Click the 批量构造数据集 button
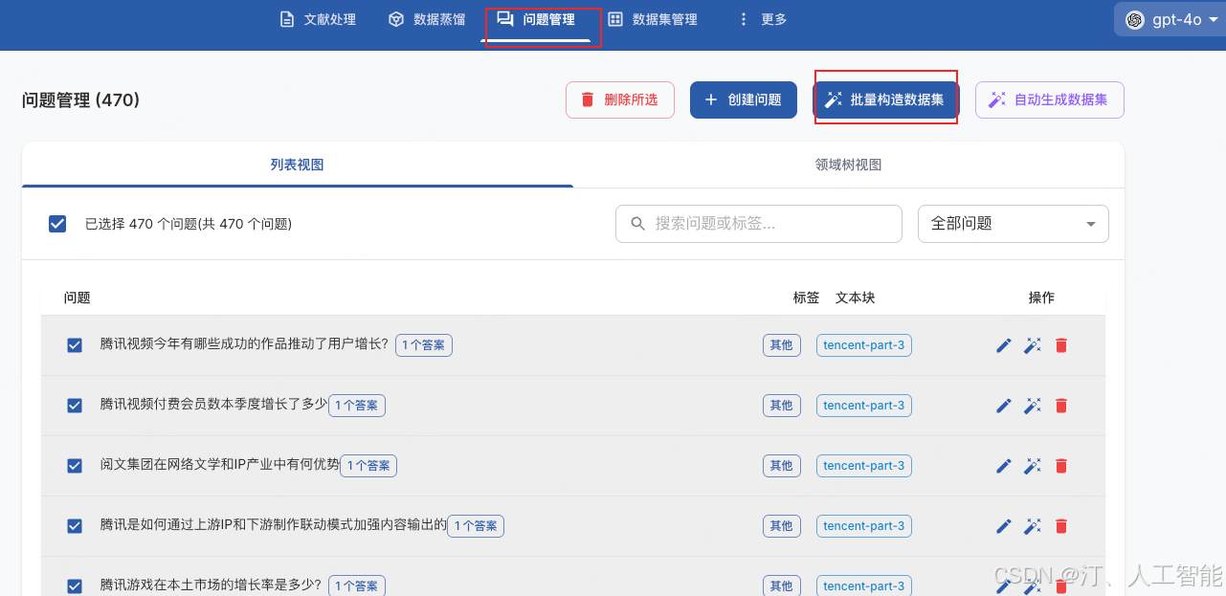The height and width of the screenshot is (596, 1226). tap(885, 99)
